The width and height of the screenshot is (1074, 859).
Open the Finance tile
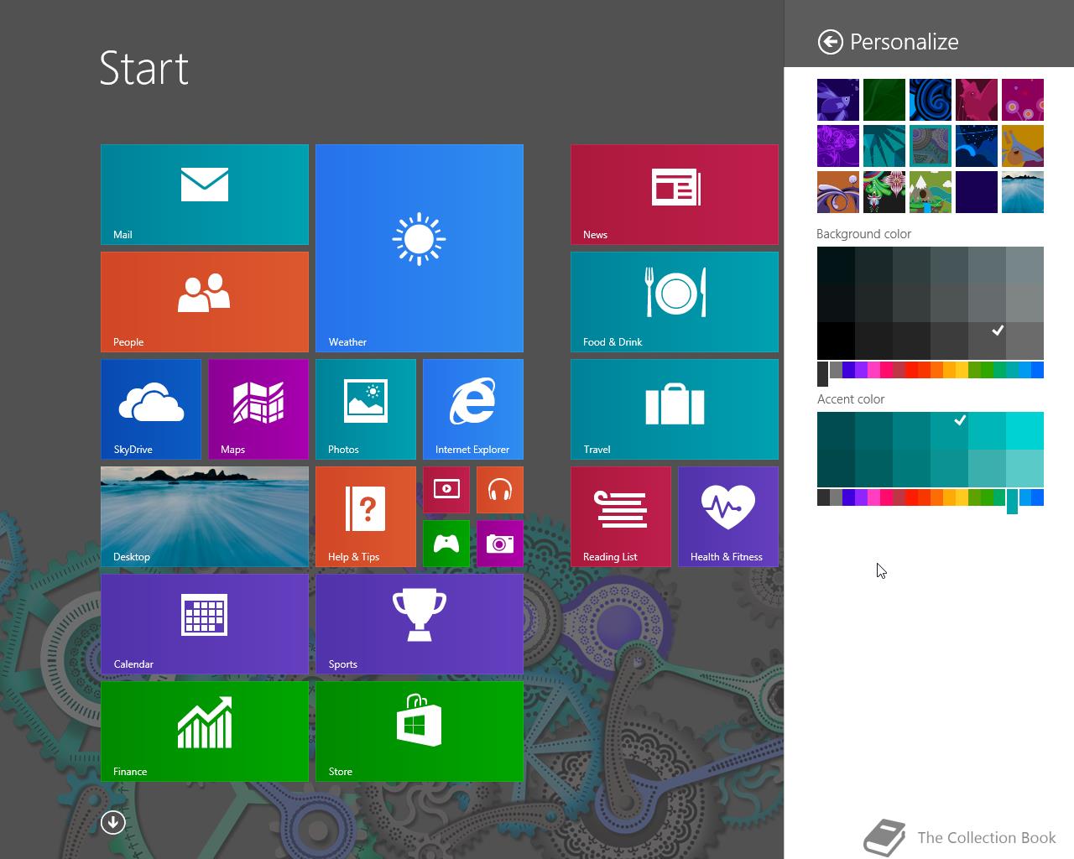point(205,731)
